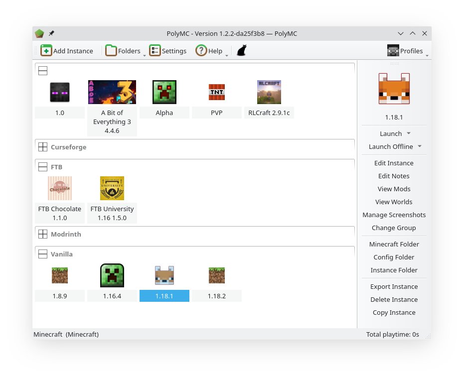Click the Folders dropdown arrow

coord(145,55)
